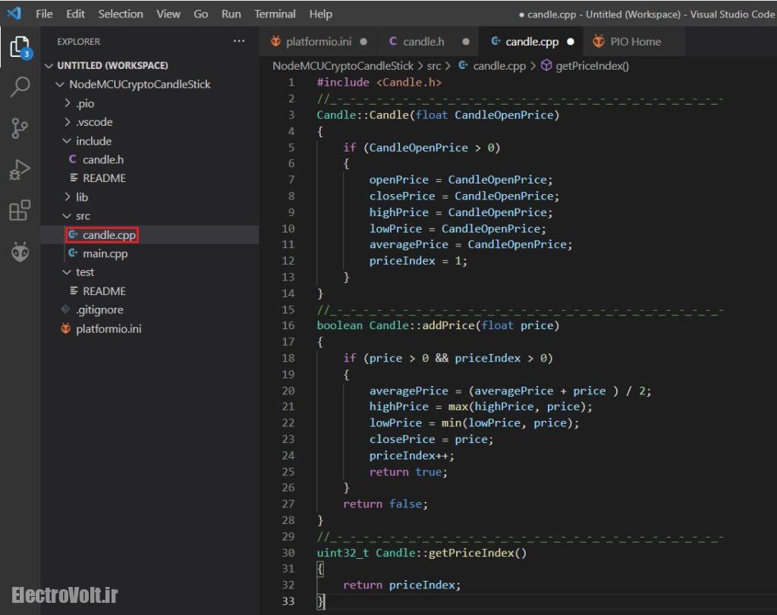This screenshot has height=615, width=777.
Task: Open the Search view icon
Action: pyautogui.click(x=20, y=87)
